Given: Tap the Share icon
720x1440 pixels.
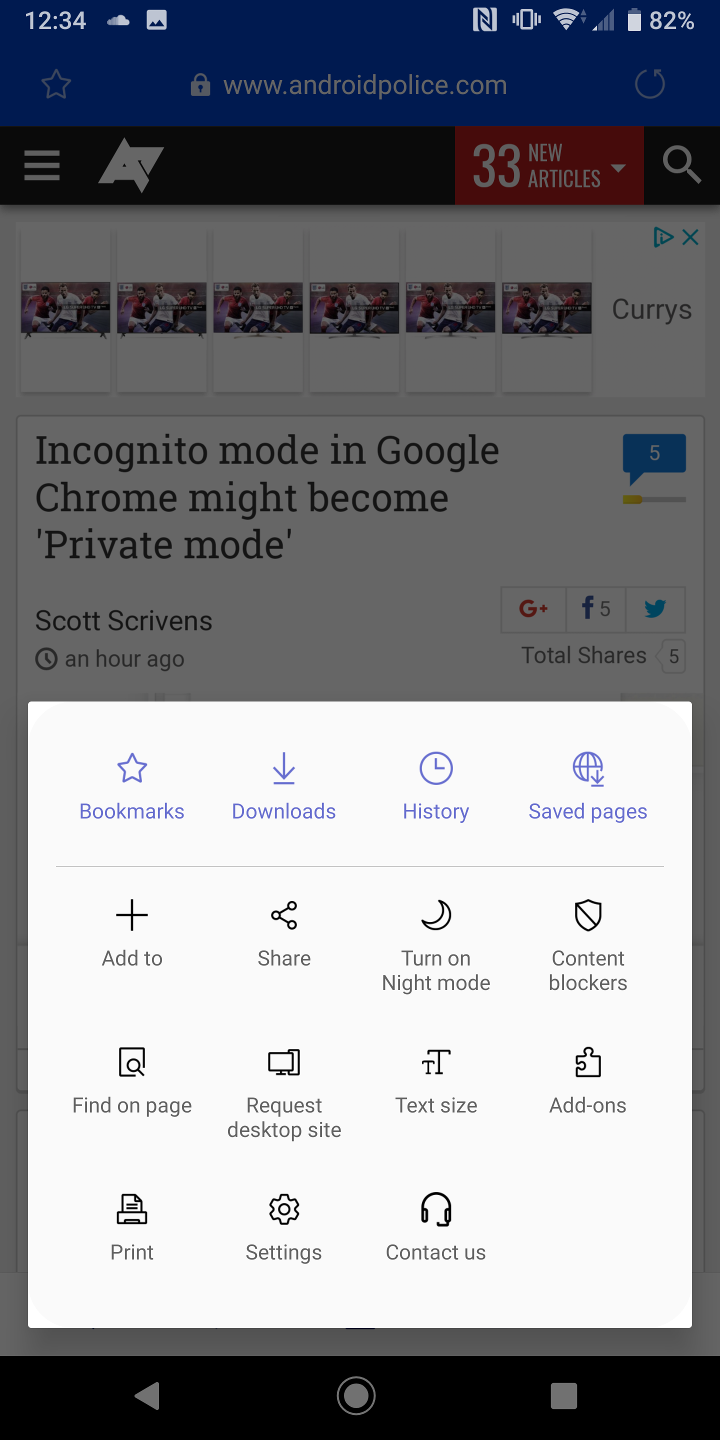Looking at the screenshot, I should (x=284, y=915).
